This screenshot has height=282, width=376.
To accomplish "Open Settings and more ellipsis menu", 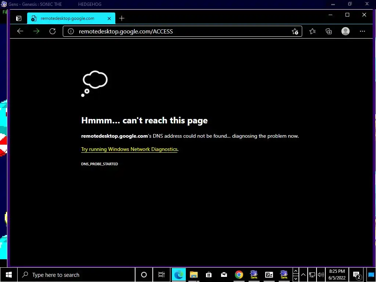I will coord(362,31).
